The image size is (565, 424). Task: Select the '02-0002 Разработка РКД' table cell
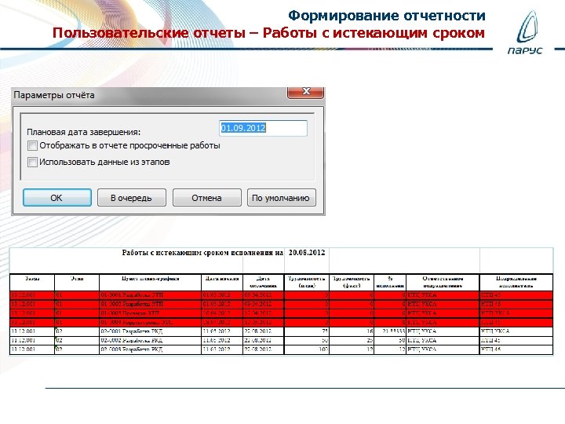pos(150,340)
